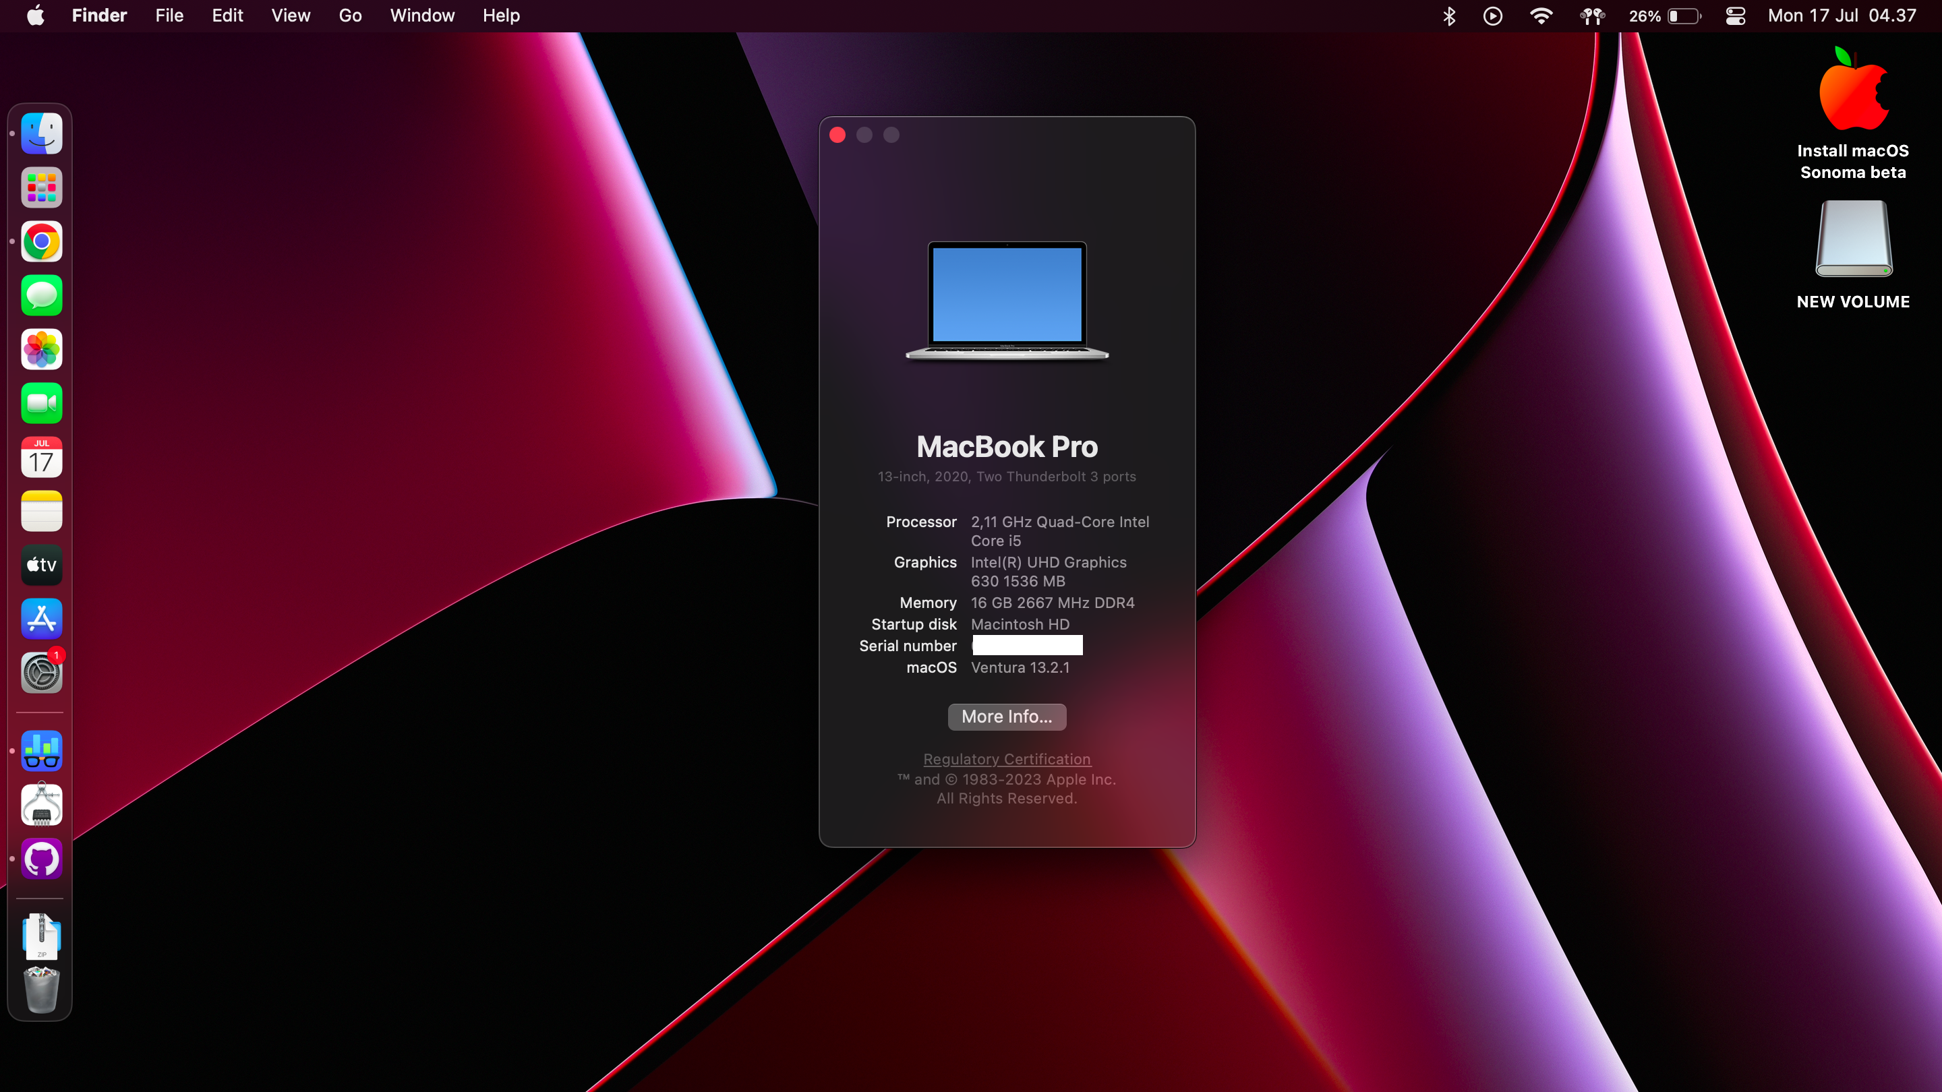The height and width of the screenshot is (1092, 1942).
Task: Open GitHub Desktop from the dock
Action: pos(41,859)
